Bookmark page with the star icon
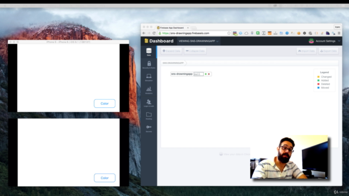Image resolution: width=349 pixels, height=196 pixels. 229,33
